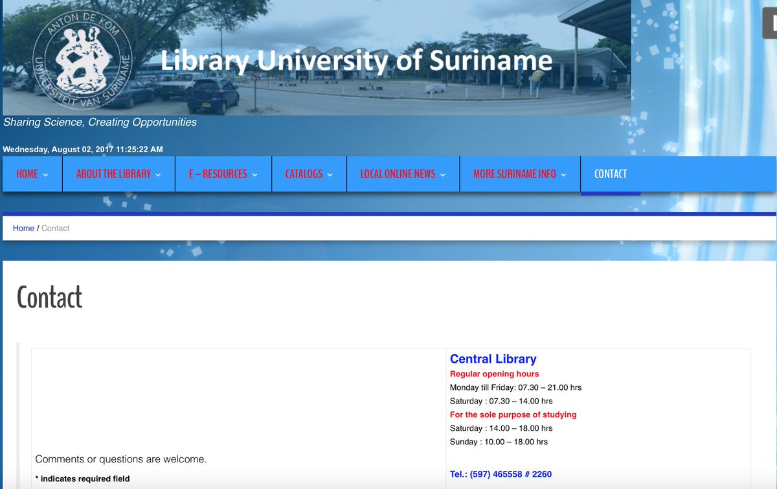
Task: Click the '* indicates required field' note
Action: 82,479
